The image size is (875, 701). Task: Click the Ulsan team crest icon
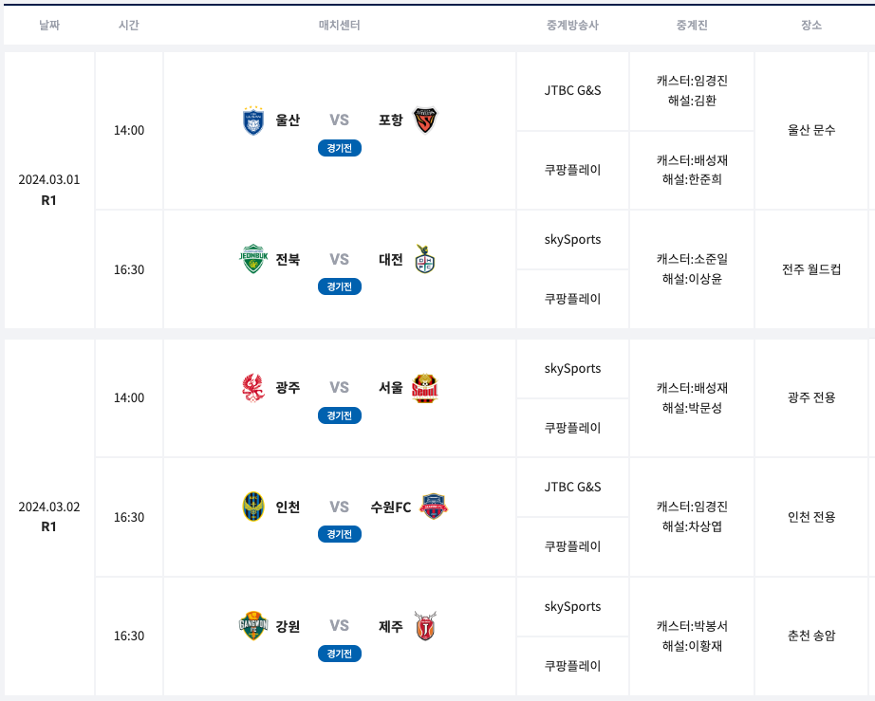click(x=253, y=120)
